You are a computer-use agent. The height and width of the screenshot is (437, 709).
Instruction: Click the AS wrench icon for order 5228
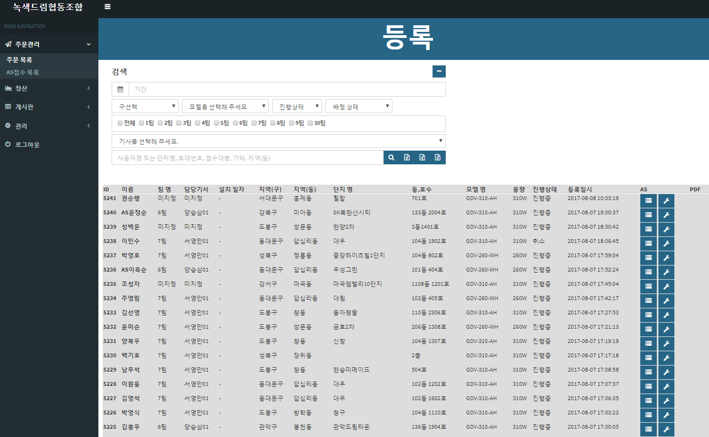[666, 386]
